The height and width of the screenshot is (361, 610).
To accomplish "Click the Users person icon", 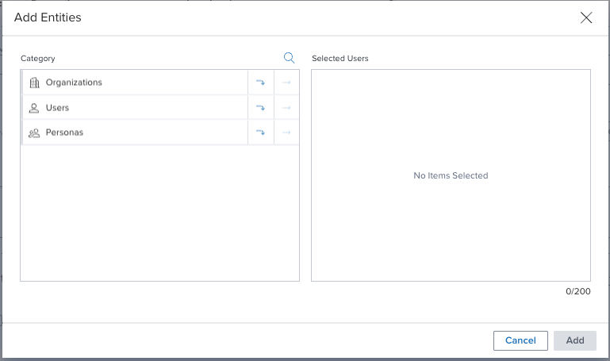I will (34, 108).
